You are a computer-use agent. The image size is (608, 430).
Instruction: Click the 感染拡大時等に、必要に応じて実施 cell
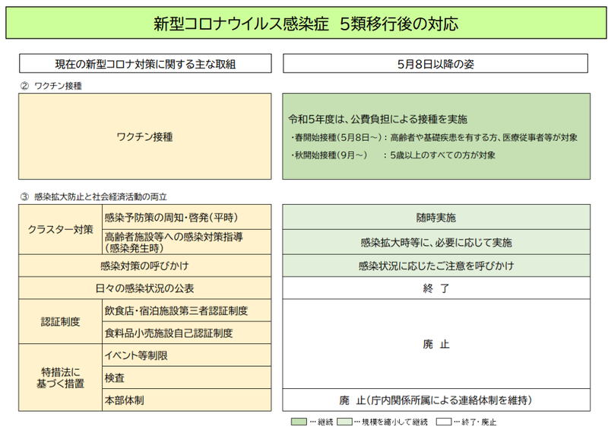click(436, 242)
